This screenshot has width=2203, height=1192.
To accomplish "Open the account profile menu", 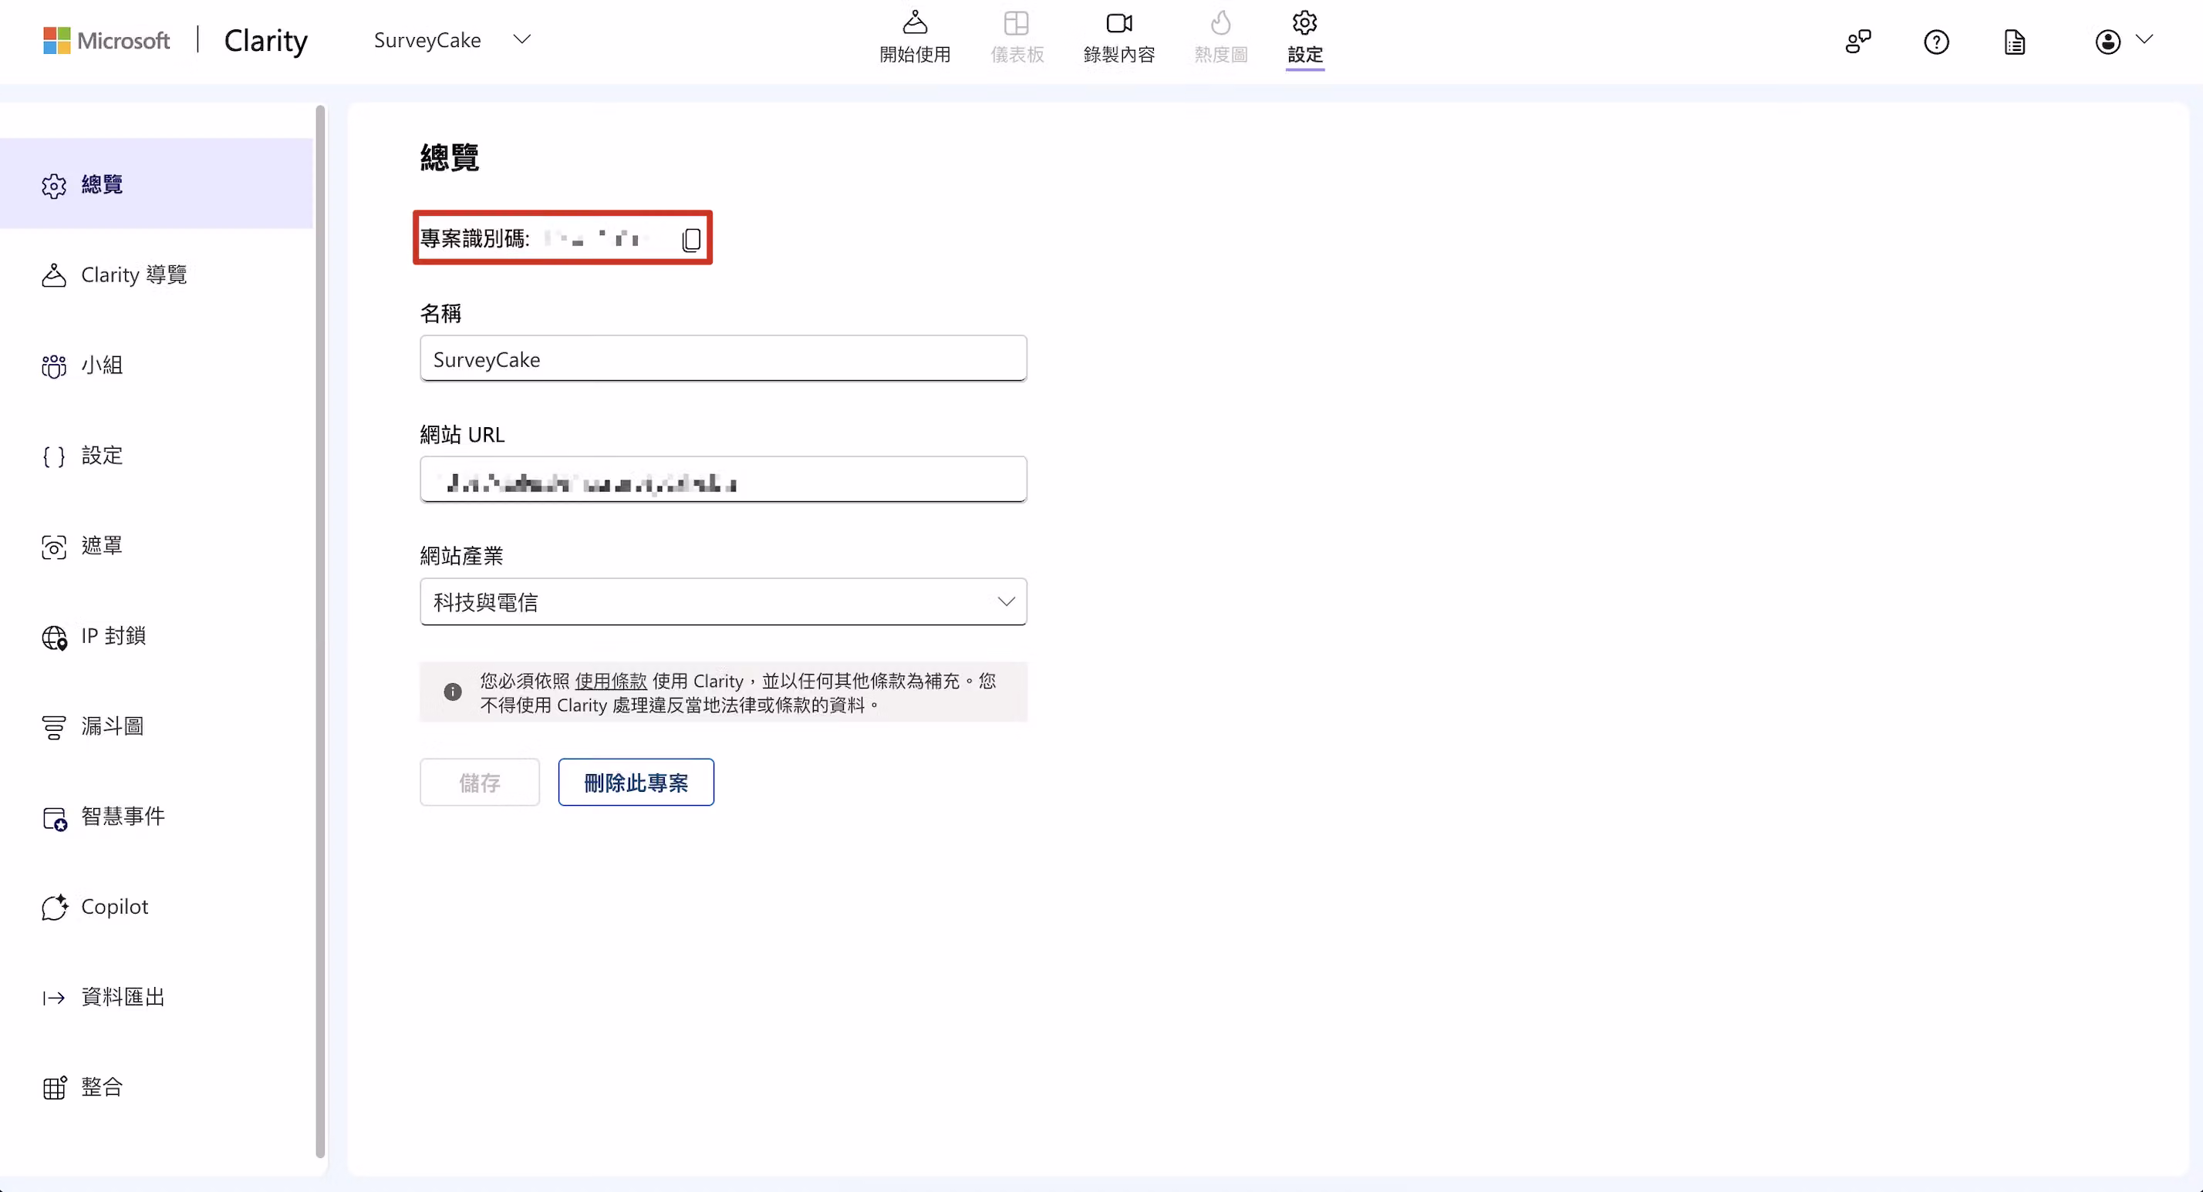I will (2123, 41).
